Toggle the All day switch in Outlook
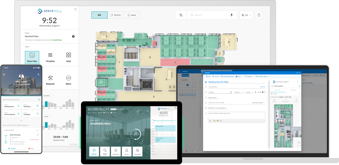 (263, 92)
